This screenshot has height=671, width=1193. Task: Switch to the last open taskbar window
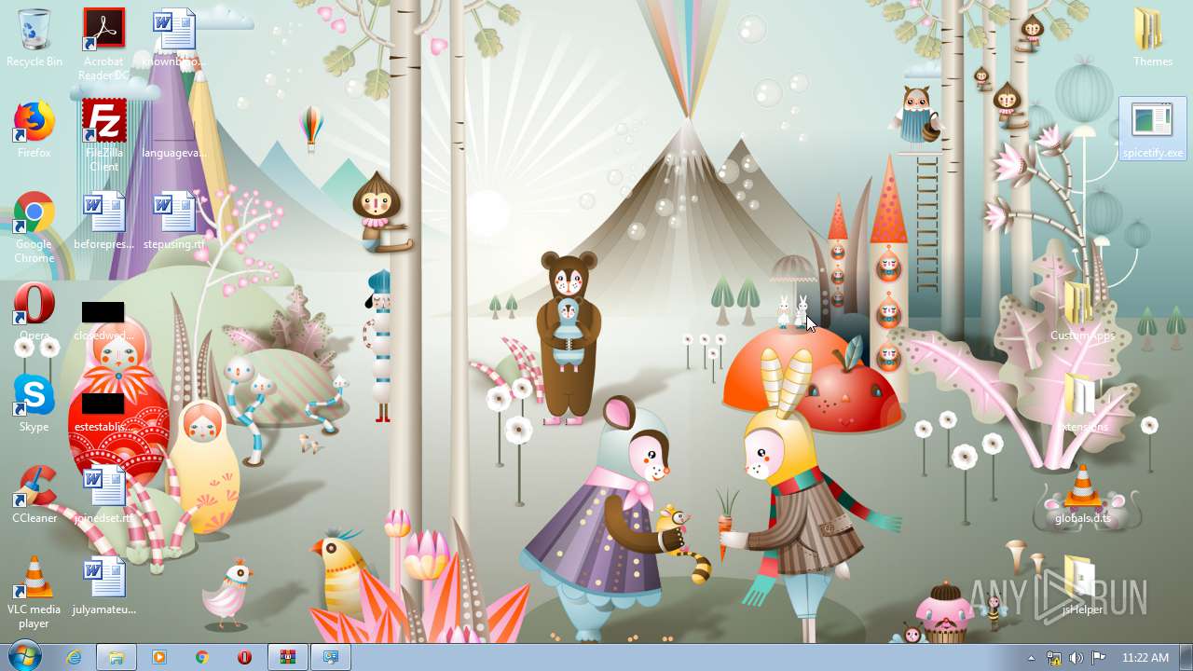pos(331,657)
